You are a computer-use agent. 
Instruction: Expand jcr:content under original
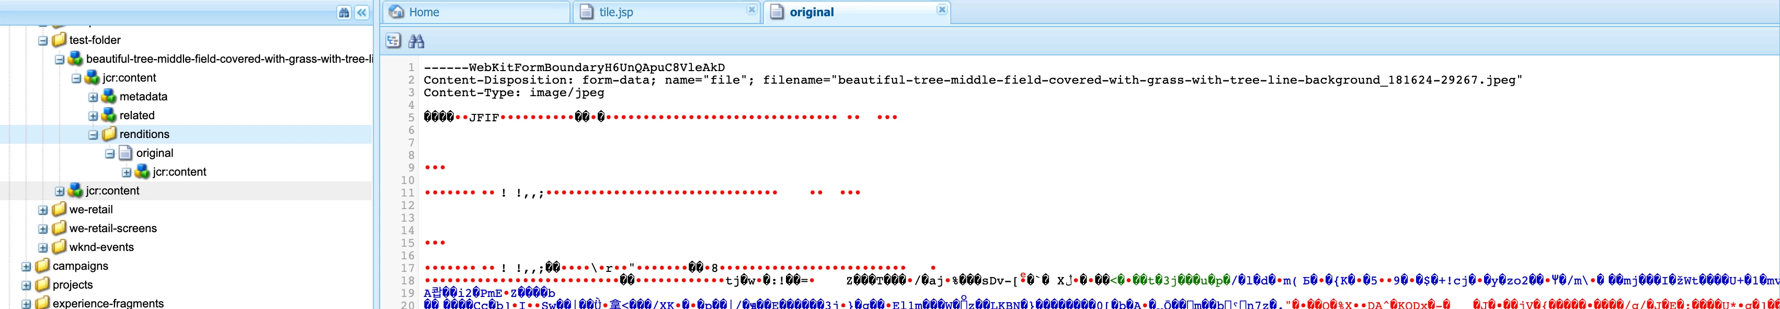tap(127, 172)
